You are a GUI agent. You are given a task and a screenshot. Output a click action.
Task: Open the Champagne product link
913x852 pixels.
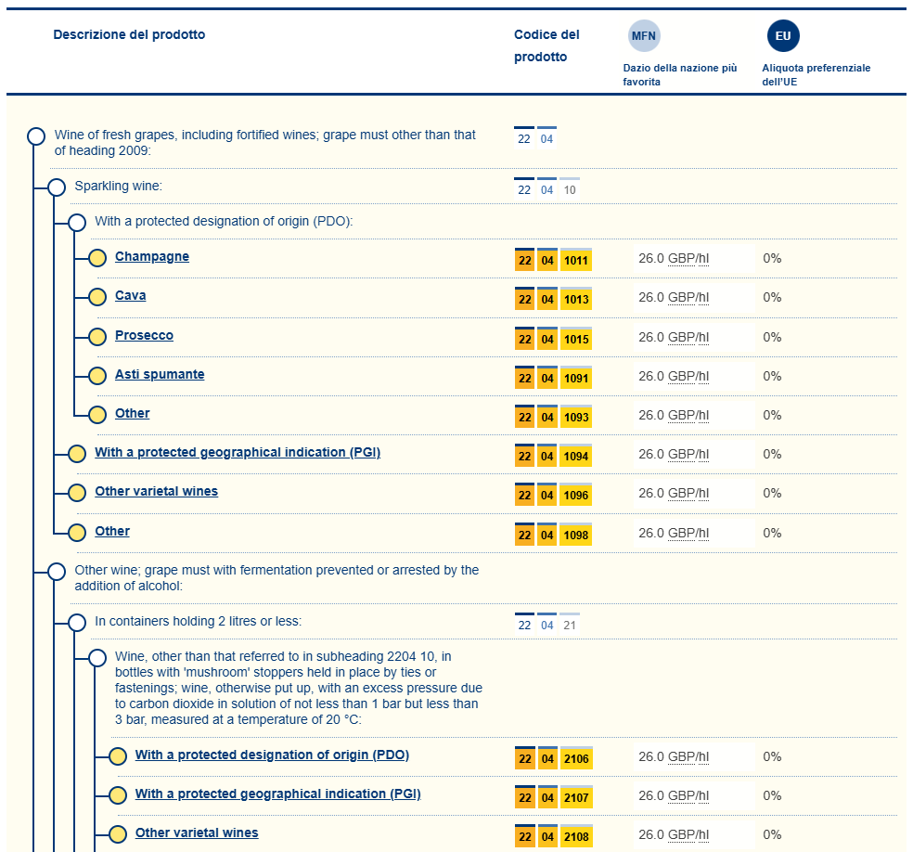[151, 256]
